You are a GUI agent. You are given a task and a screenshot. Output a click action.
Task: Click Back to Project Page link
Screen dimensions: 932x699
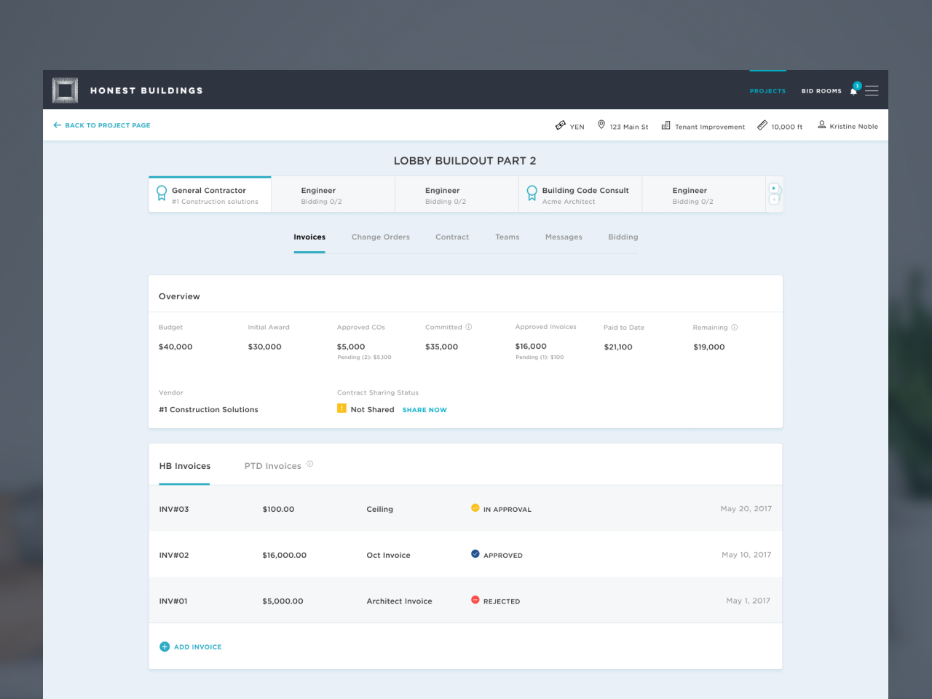coord(102,125)
